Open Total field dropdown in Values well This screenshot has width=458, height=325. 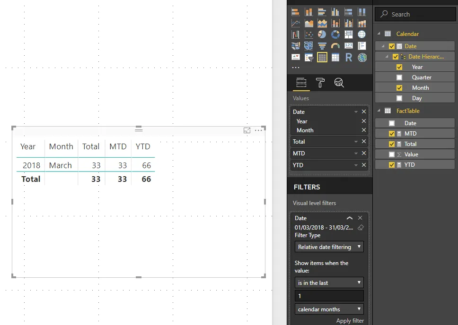pos(356,142)
